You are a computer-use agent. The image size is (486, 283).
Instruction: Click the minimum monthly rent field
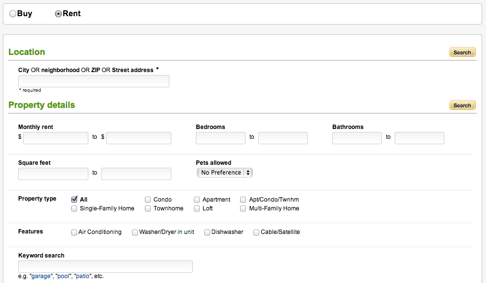[55, 138]
